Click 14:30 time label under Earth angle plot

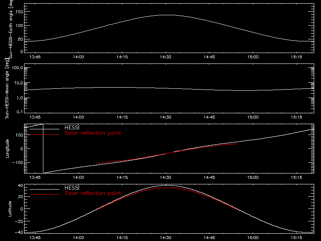click(x=166, y=57)
